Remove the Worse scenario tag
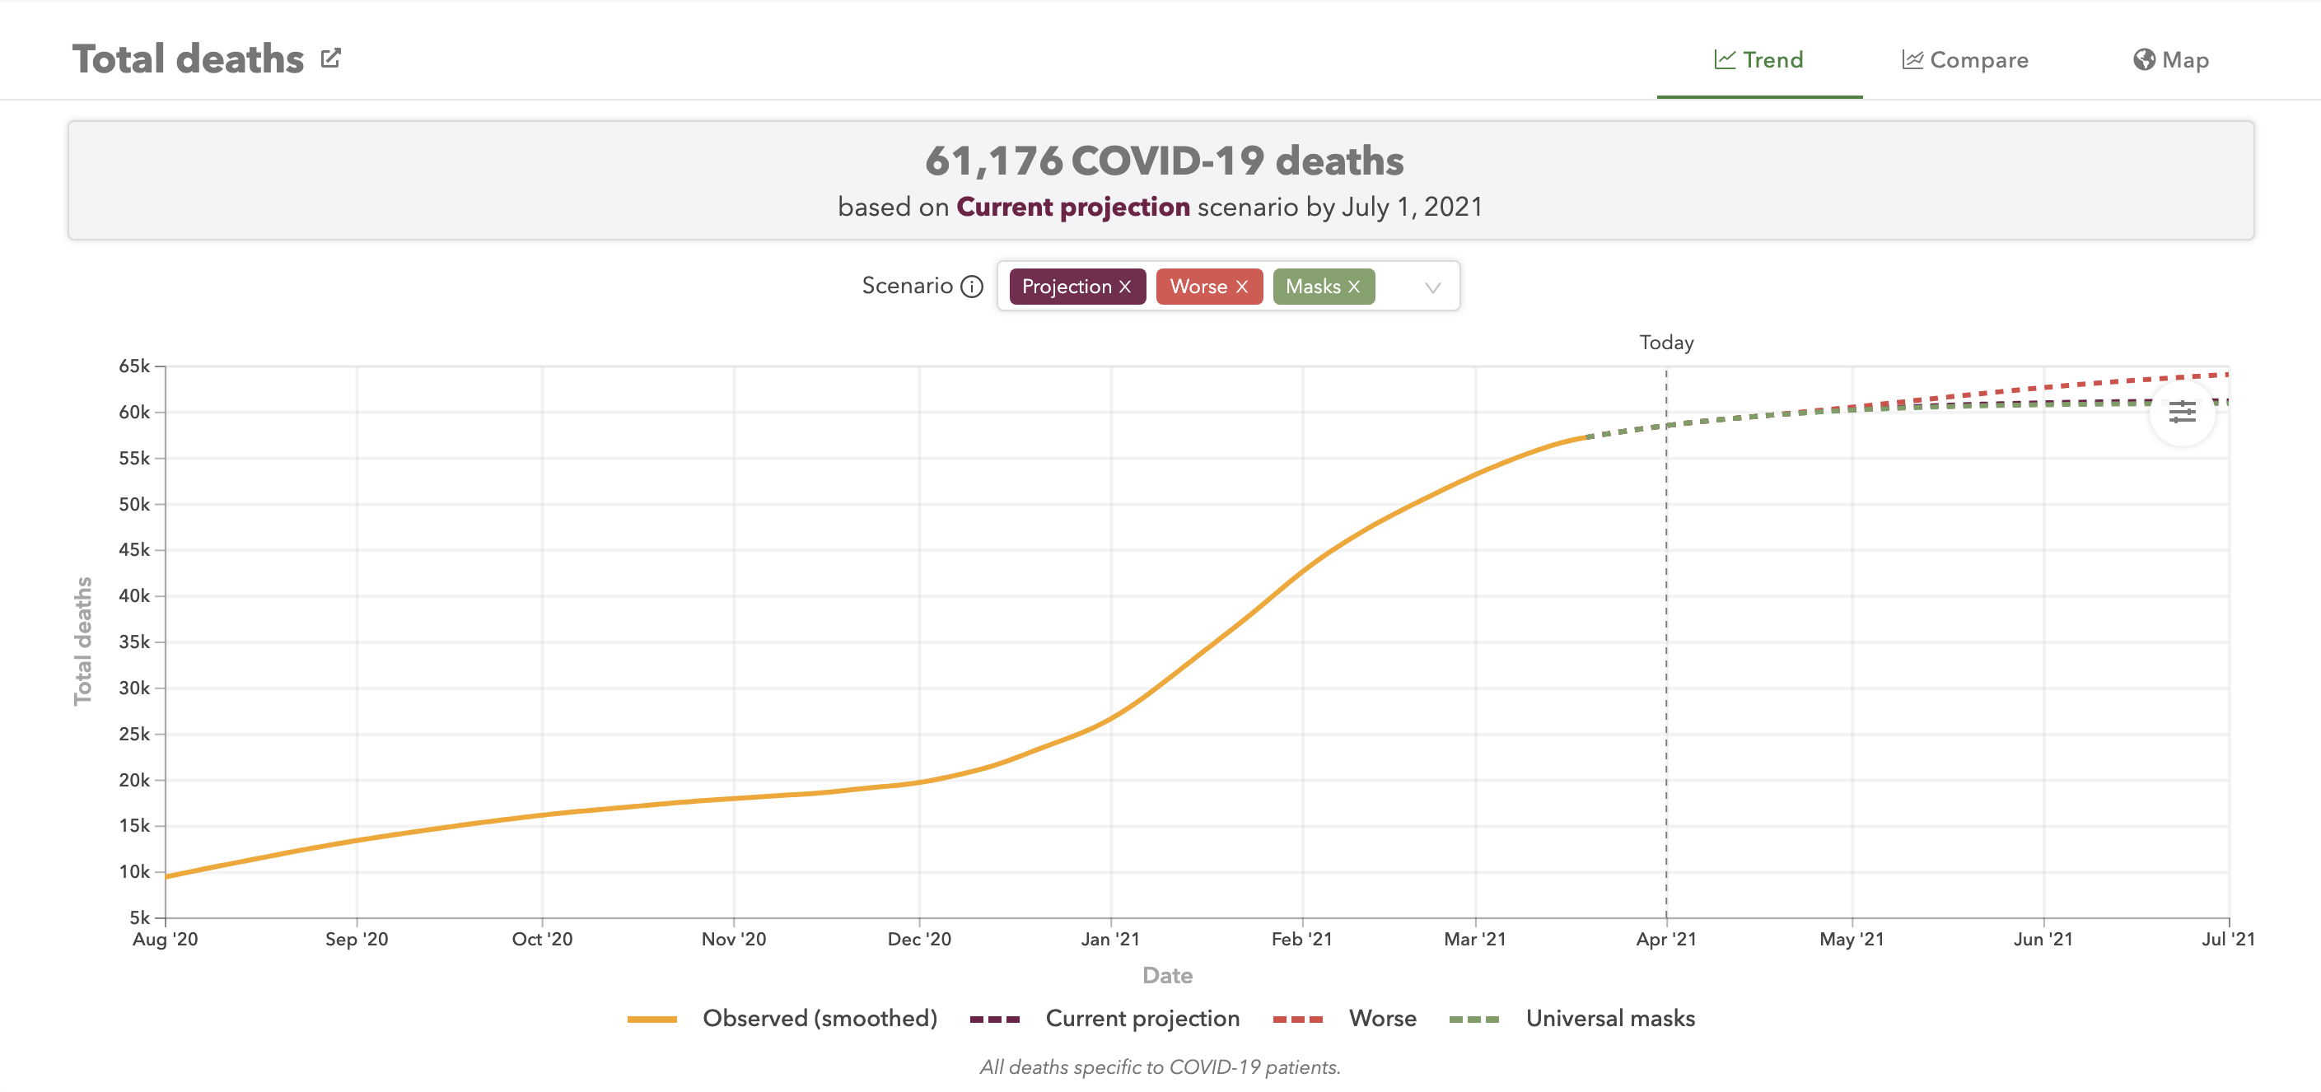Viewport: 2321px width, 1092px height. point(1241,287)
